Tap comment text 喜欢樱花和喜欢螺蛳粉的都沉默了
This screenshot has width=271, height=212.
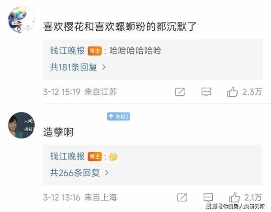pyautogui.click(x=120, y=27)
